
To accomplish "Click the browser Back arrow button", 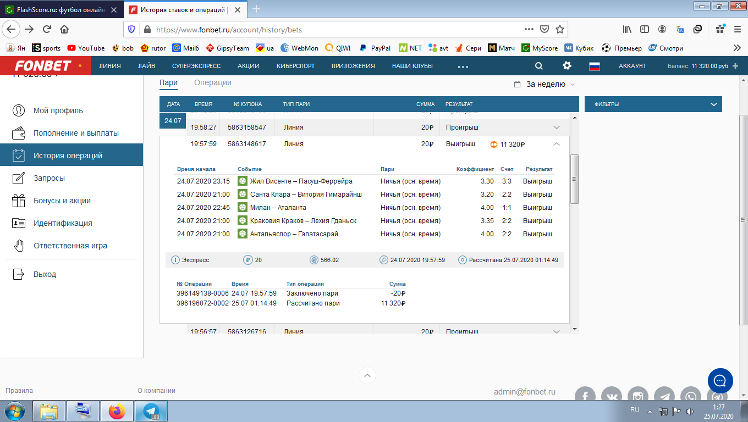I will (x=12, y=29).
